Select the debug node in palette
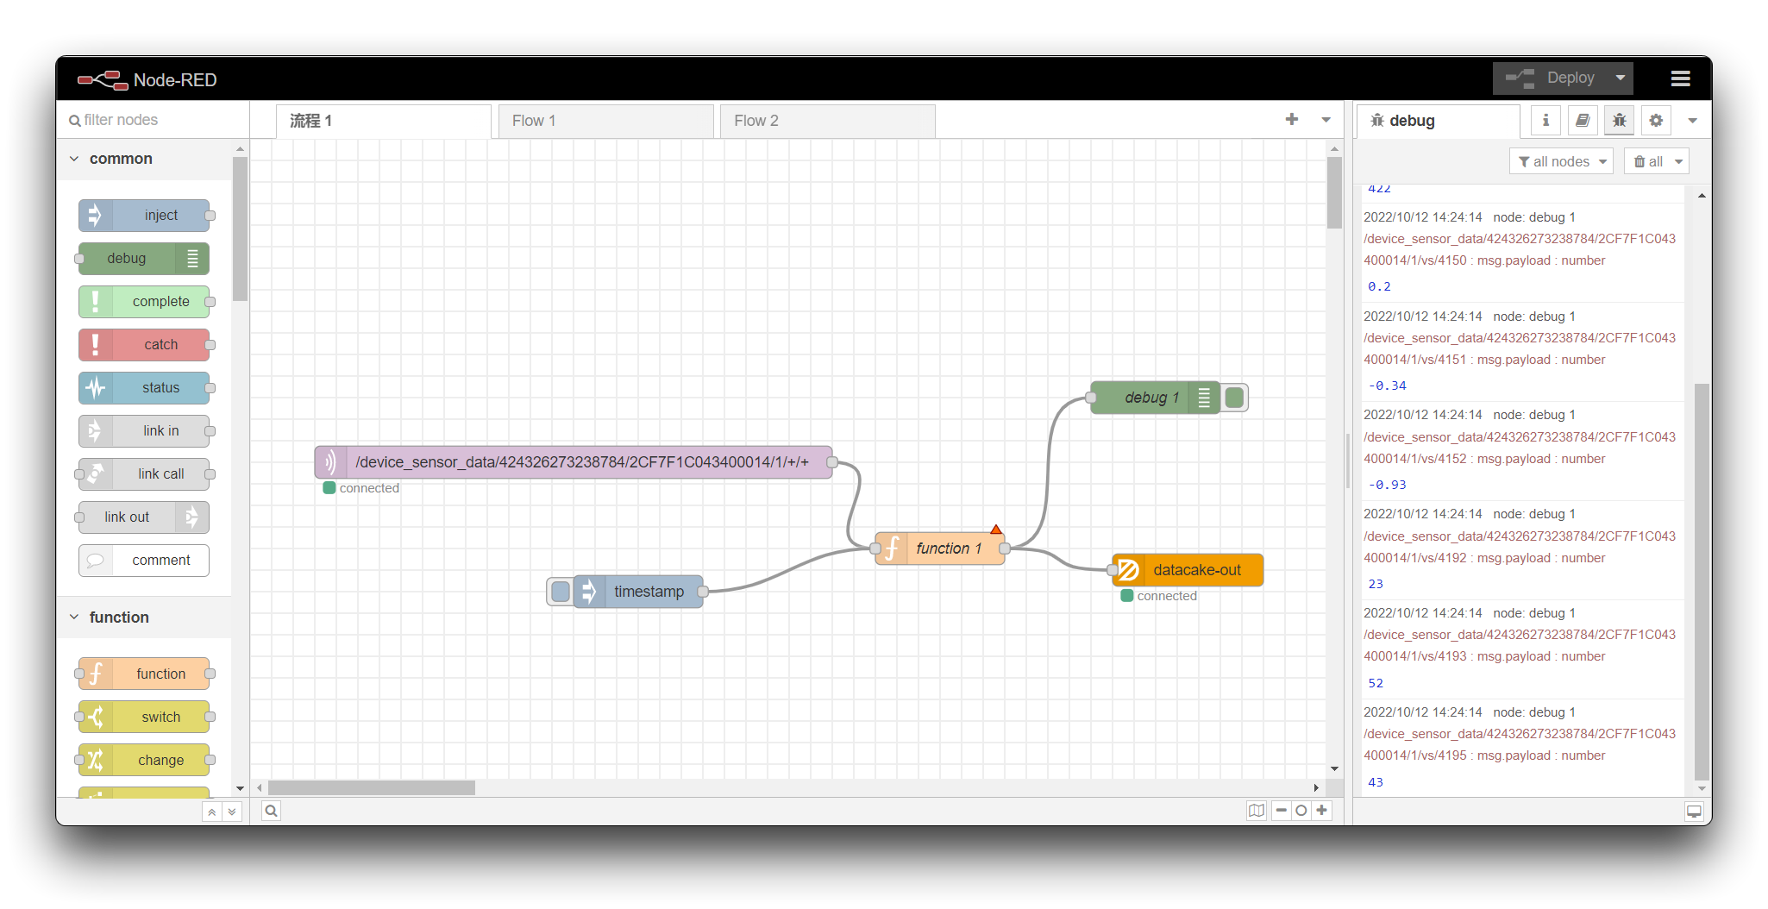Screen dimensions: 1768x909 tap(144, 259)
